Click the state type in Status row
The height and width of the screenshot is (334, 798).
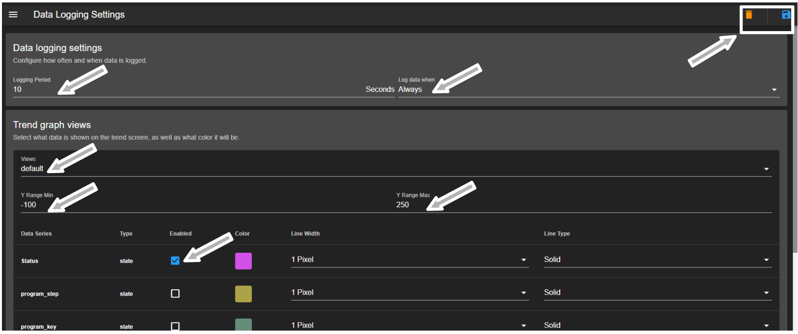(126, 261)
